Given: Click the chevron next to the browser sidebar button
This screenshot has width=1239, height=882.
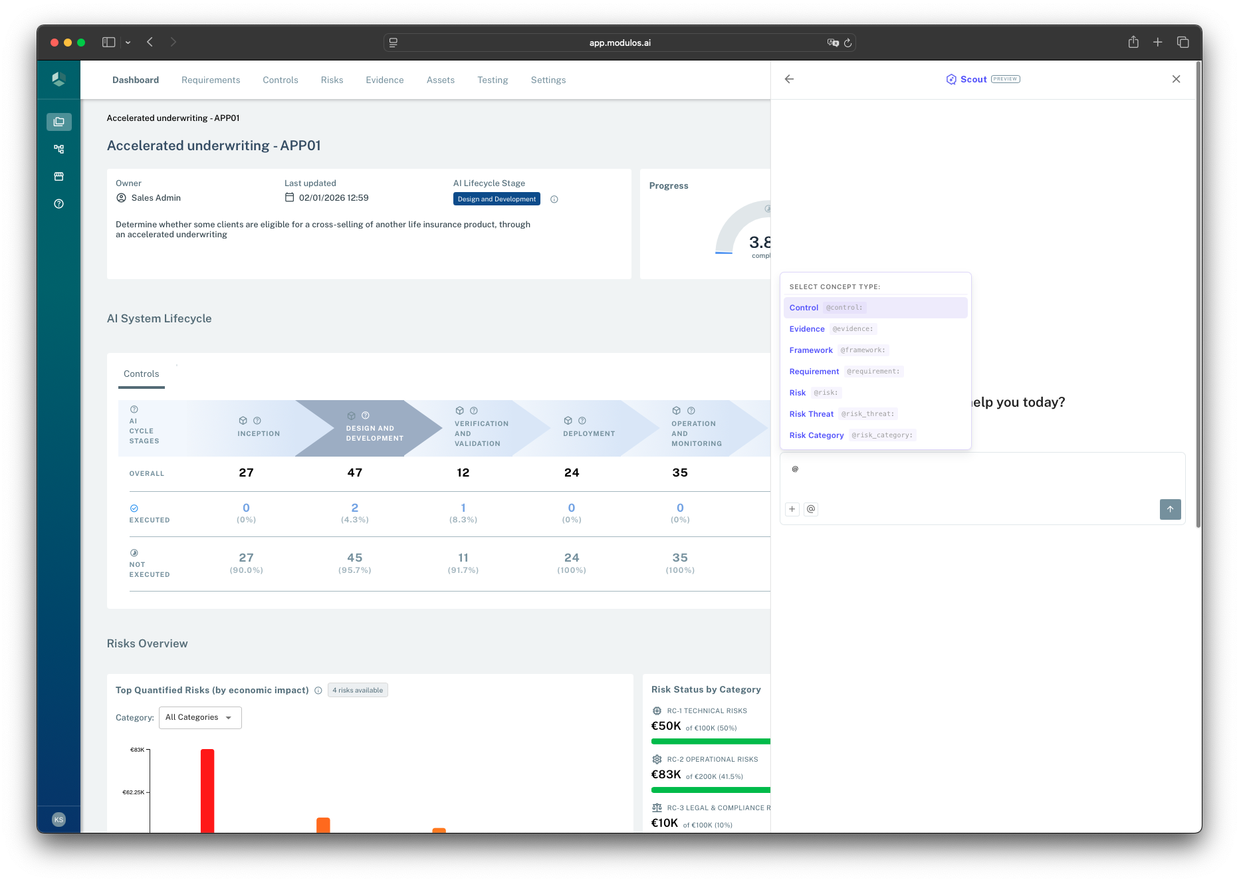Looking at the screenshot, I should 128,42.
